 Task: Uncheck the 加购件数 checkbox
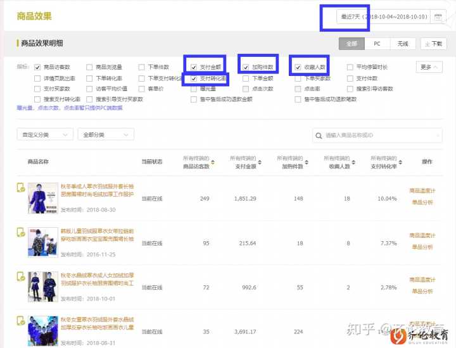tap(246, 66)
